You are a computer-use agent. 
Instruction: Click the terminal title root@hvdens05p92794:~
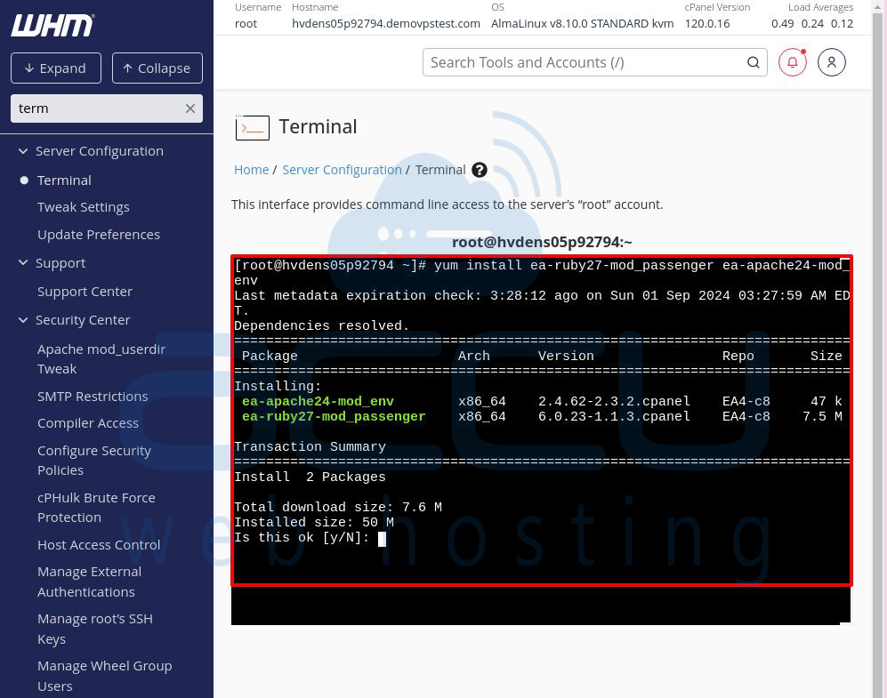point(542,243)
